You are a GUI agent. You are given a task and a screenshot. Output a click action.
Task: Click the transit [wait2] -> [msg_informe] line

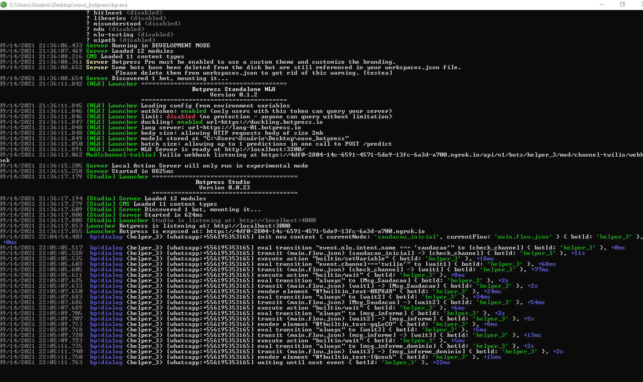[x=267, y=319]
